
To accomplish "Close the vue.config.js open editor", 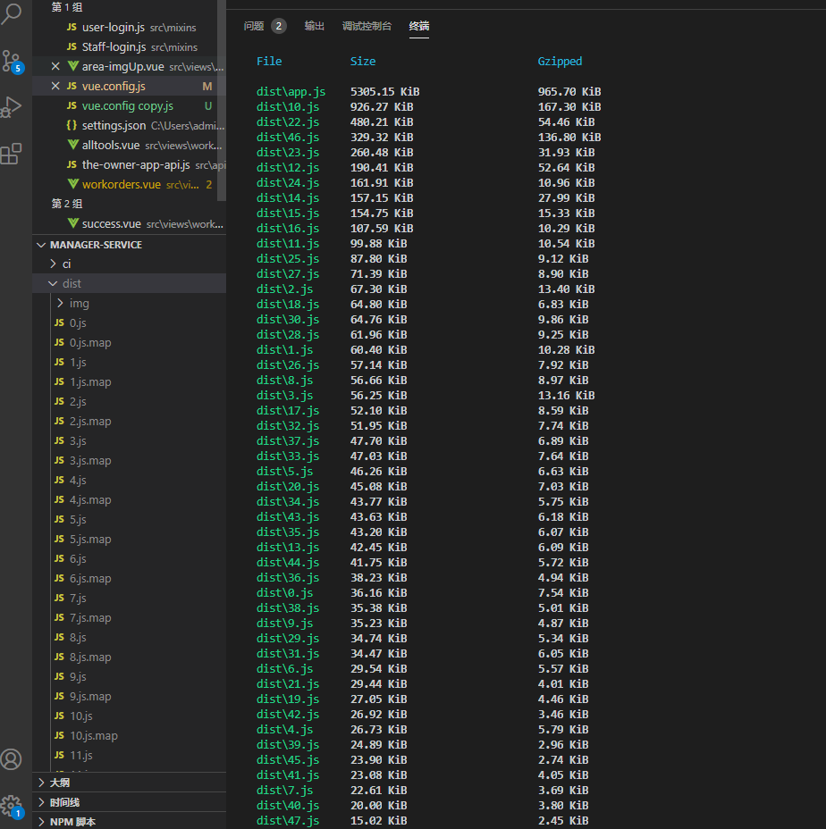I will [x=55, y=87].
